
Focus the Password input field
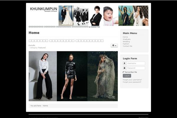(136, 68)
